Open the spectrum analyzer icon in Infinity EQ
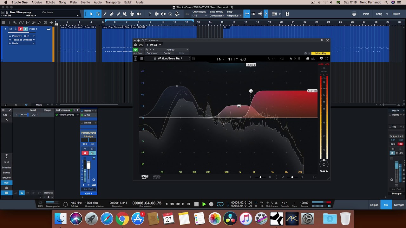 [307, 59]
